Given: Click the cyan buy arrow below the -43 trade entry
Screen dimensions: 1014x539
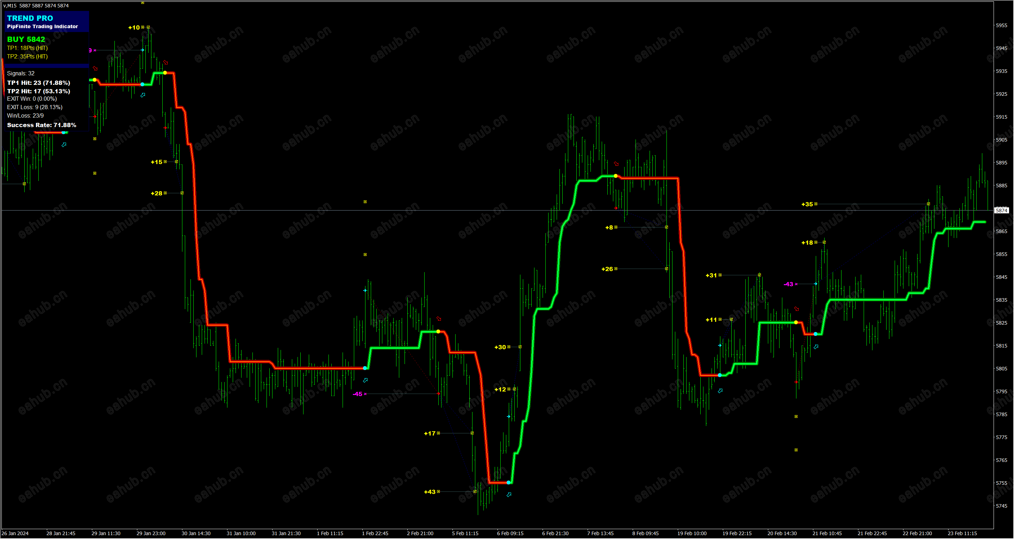Looking at the screenshot, I should 816,347.
